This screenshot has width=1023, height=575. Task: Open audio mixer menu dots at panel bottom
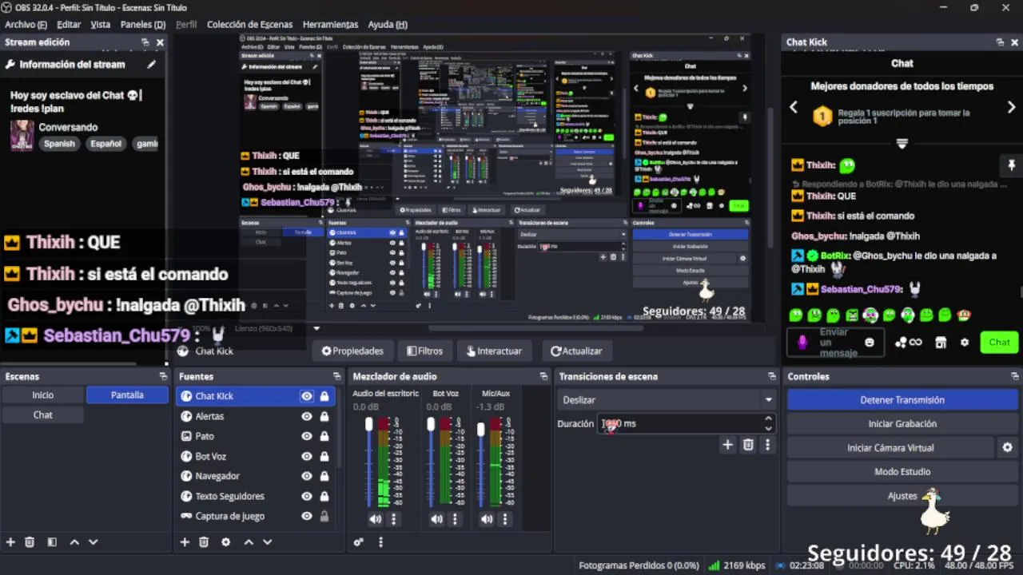[x=380, y=541]
